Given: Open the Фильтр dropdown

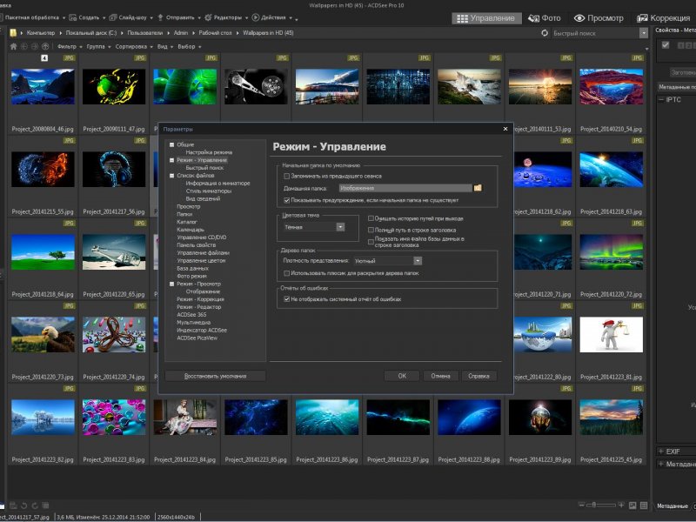Looking at the screenshot, I should 70,46.
